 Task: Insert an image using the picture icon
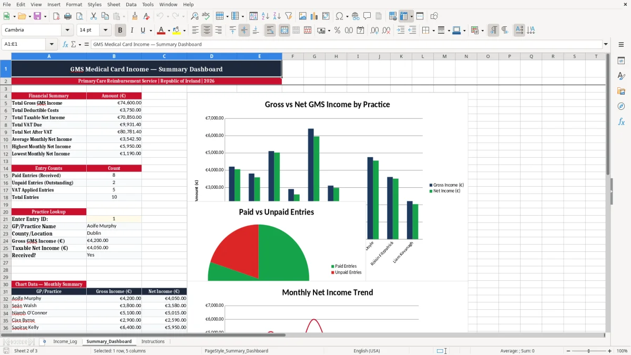coord(303,16)
